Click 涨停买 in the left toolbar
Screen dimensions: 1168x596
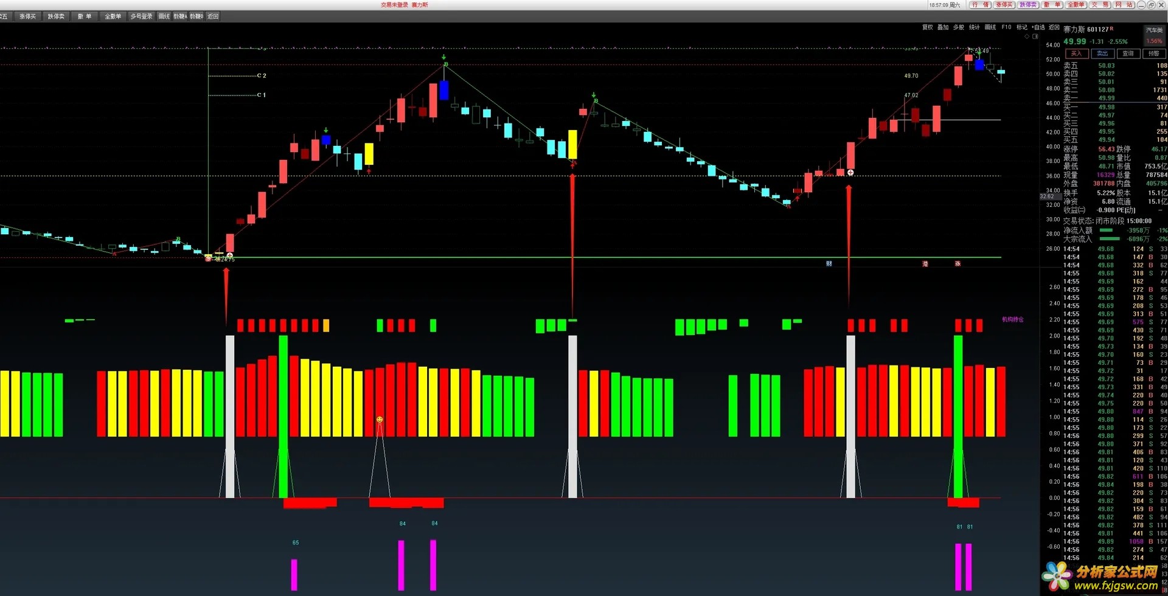27,16
